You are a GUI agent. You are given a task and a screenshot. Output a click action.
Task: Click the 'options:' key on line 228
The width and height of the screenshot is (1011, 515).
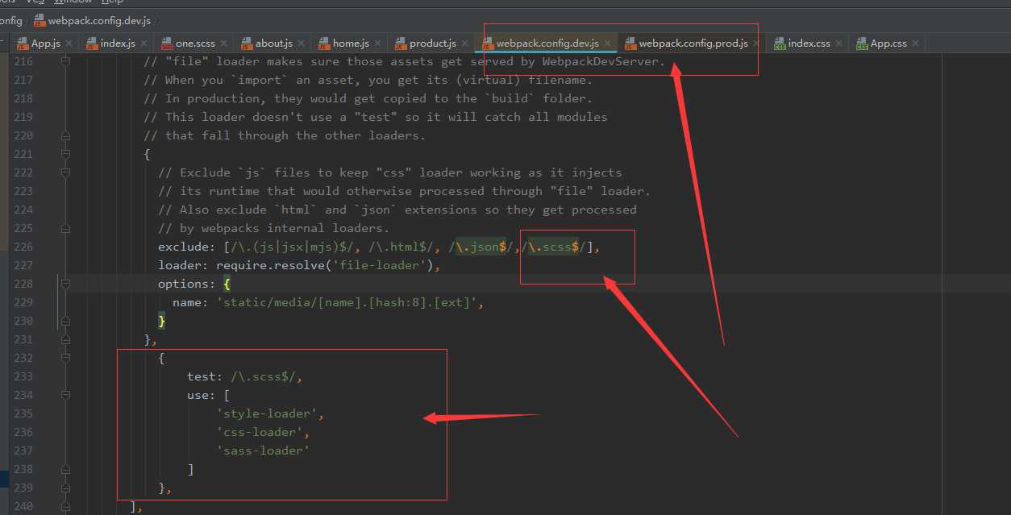(187, 284)
